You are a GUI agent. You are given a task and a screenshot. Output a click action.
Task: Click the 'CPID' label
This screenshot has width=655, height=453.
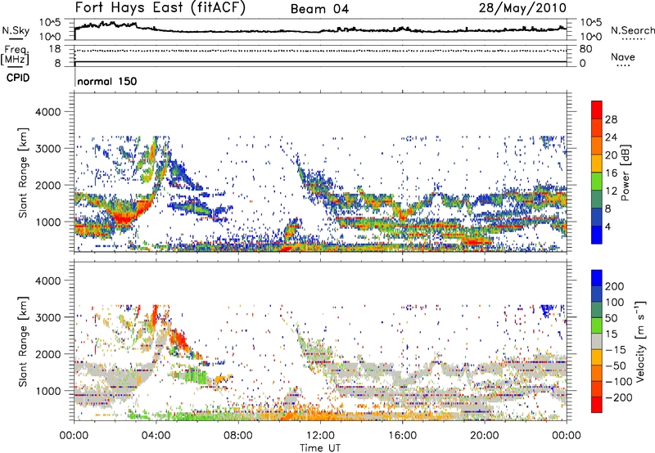pyautogui.click(x=18, y=78)
